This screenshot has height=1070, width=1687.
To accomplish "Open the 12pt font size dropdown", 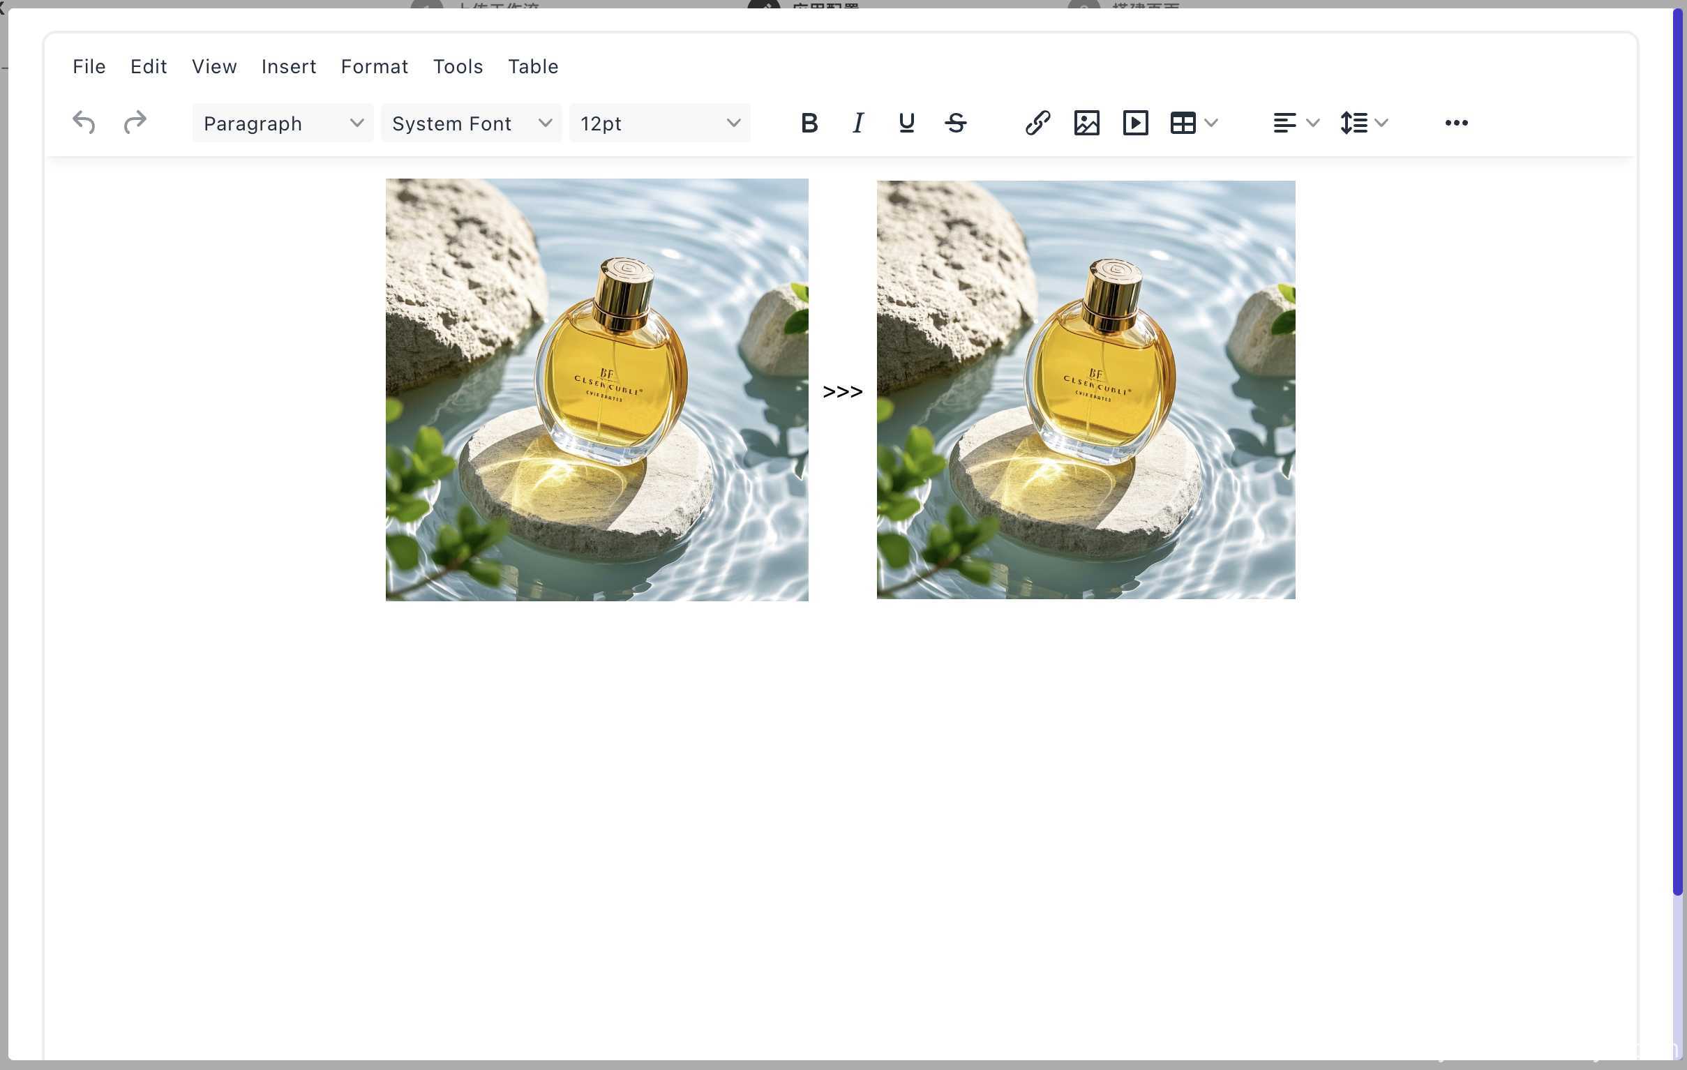I will 659,123.
